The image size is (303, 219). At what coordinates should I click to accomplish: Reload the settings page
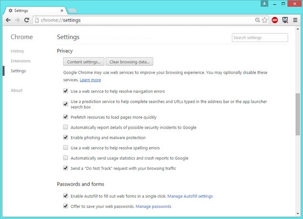(27, 20)
